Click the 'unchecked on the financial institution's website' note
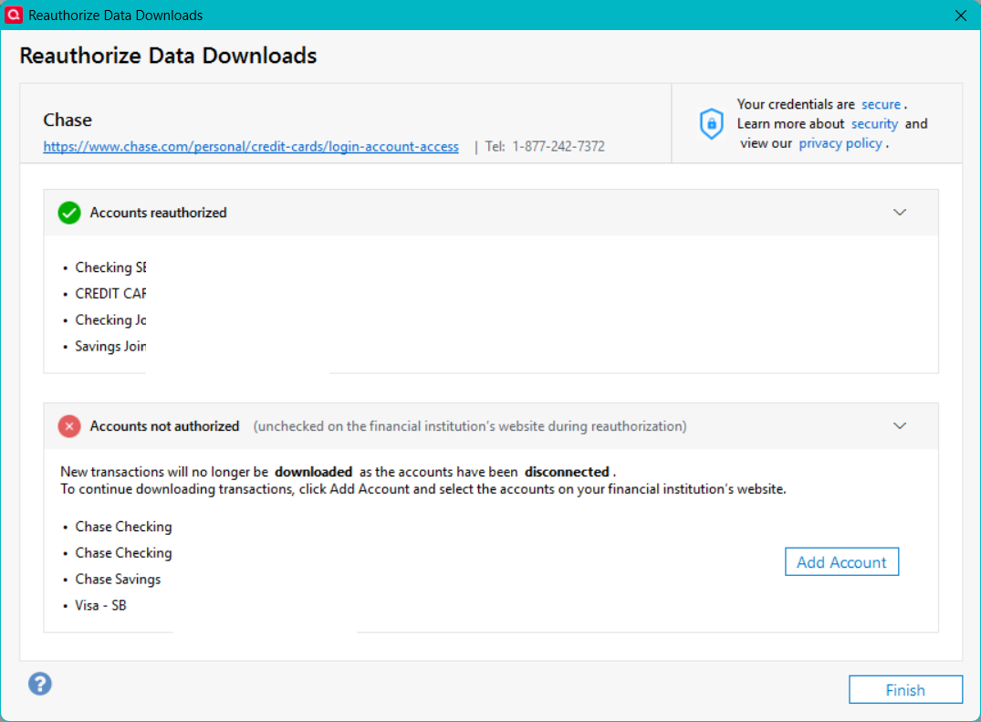Viewport: 981px width, 722px height. [470, 426]
